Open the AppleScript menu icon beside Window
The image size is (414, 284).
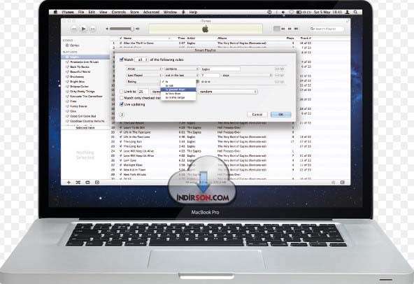pos(183,12)
